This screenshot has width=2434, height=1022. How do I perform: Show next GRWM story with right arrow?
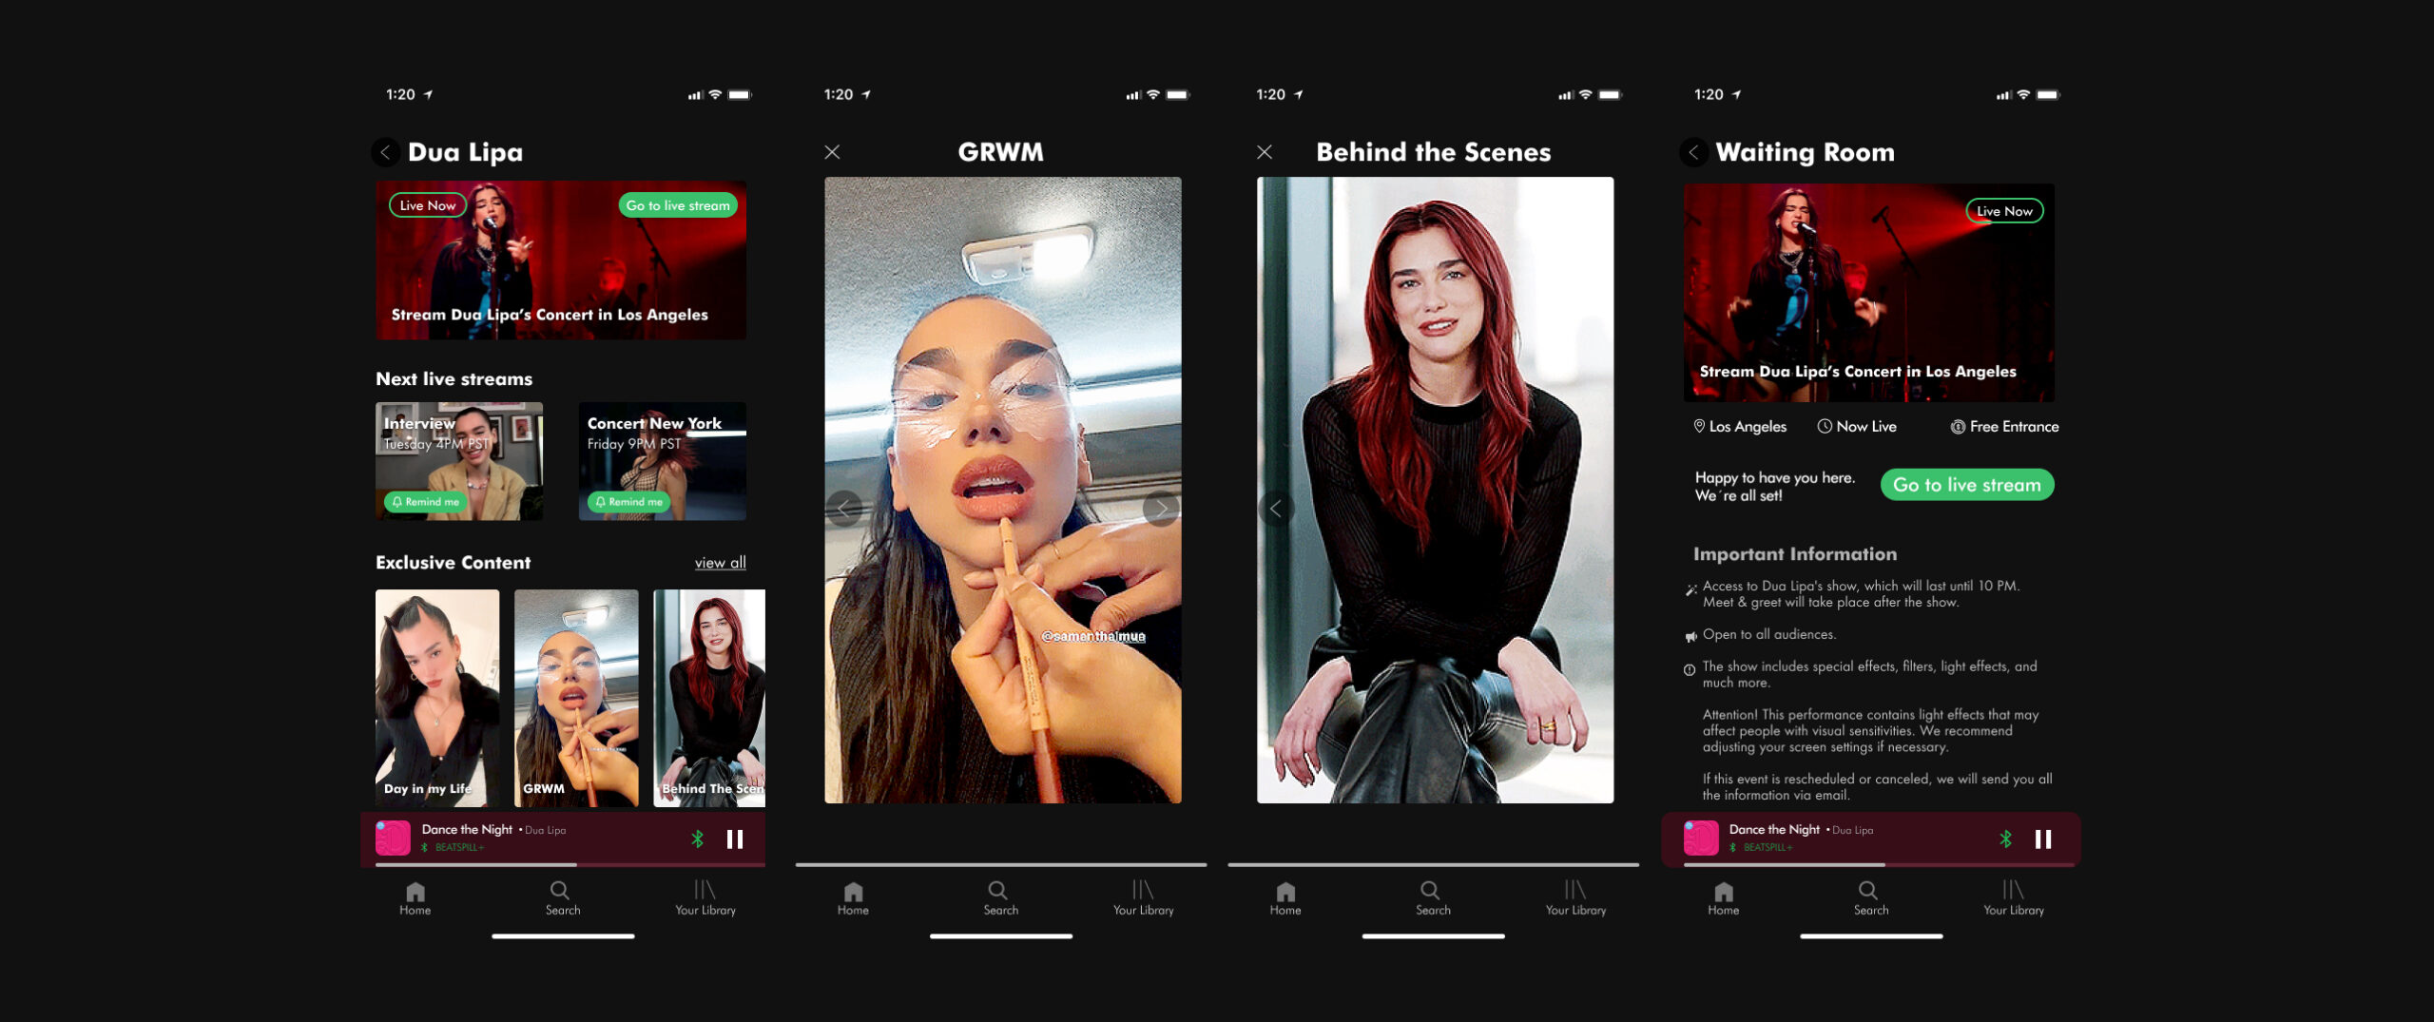click(1161, 509)
